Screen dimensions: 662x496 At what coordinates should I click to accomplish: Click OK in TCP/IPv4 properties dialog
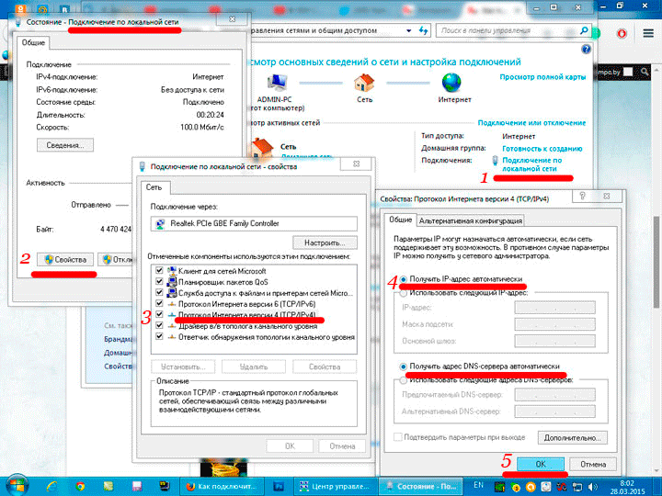(541, 464)
